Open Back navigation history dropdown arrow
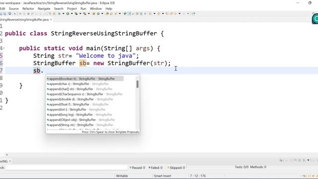Screen dimensions: 318x179 pos(179,14)
